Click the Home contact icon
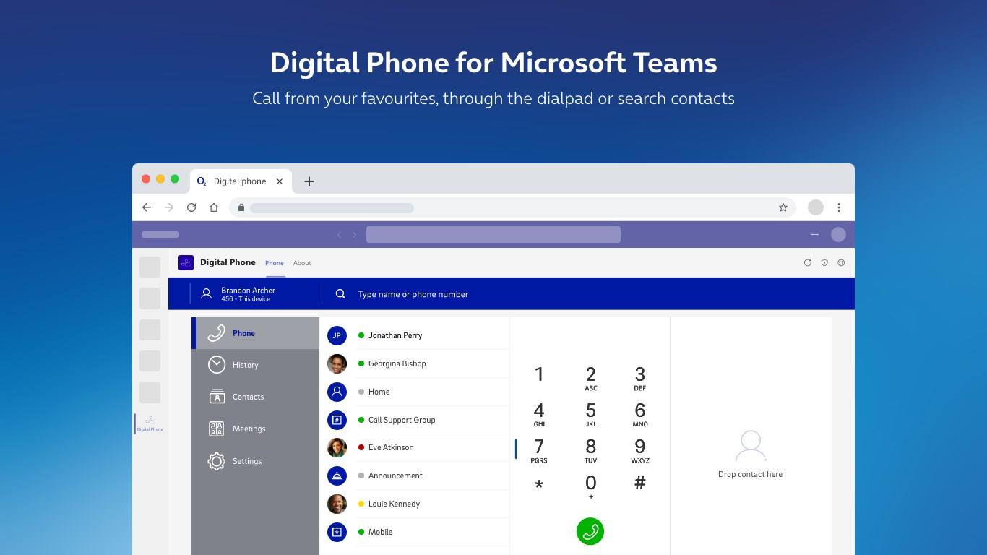This screenshot has width=987, height=555. pos(337,392)
